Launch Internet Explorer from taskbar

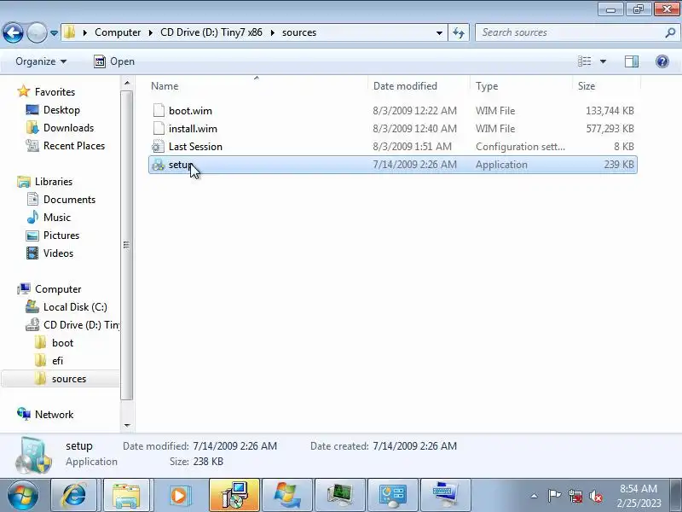click(x=74, y=496)
